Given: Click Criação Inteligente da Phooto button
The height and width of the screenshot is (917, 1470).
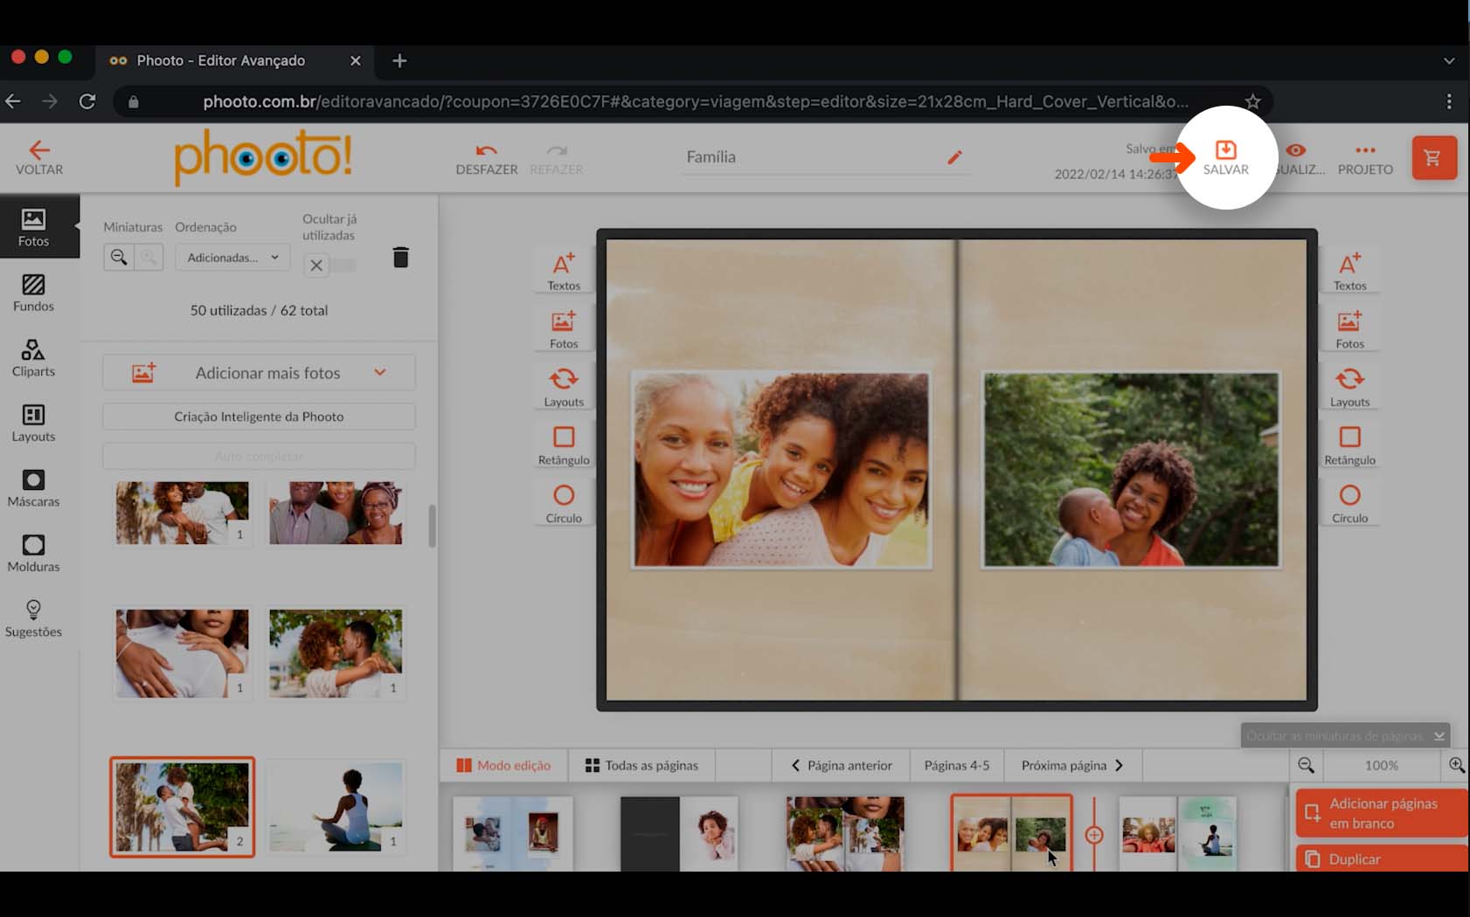Looking at the screenshot, I should click(259, 417).
